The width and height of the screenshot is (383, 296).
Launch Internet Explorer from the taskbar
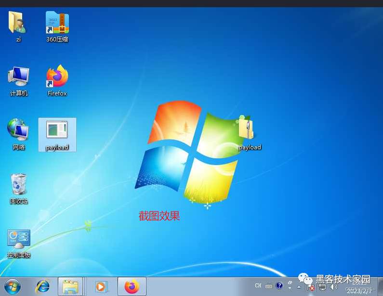(42, 286)
